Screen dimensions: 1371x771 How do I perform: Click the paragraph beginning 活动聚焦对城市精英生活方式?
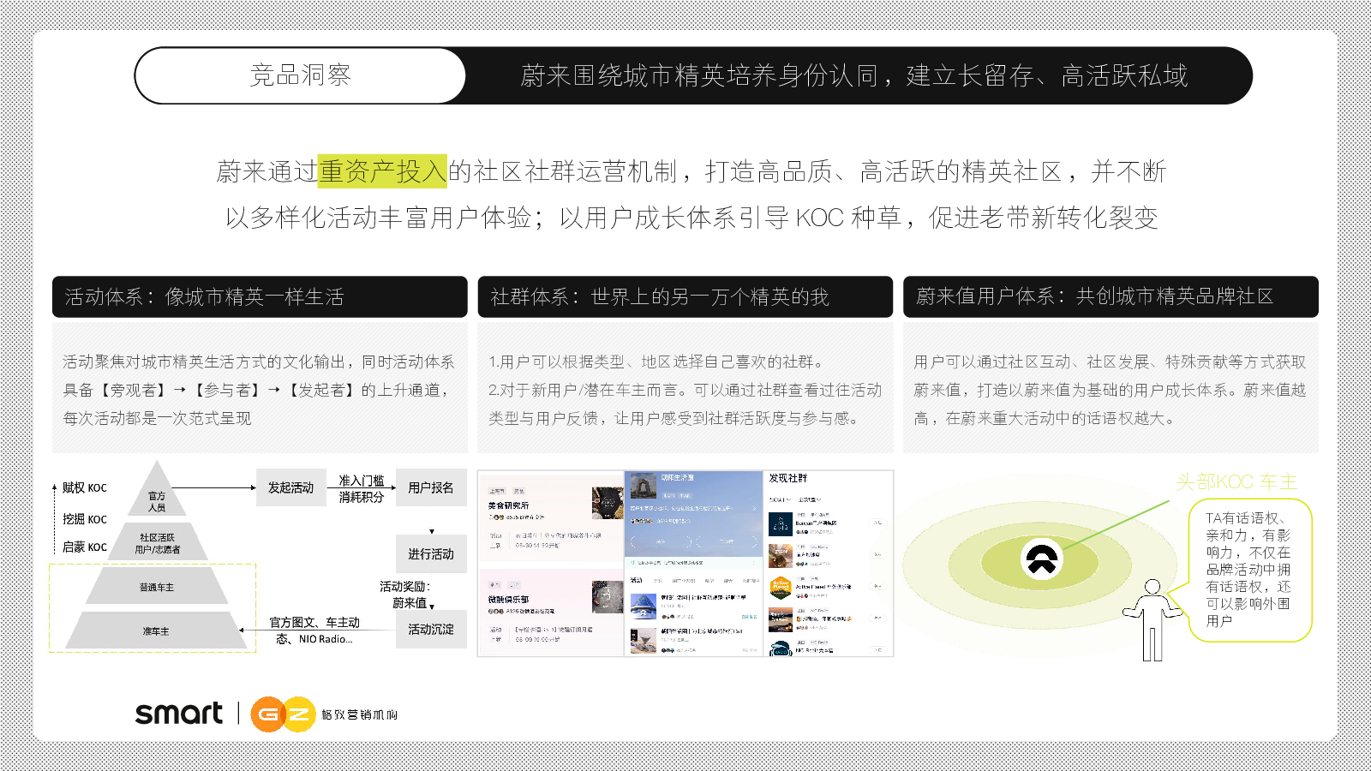coord(259,390)
